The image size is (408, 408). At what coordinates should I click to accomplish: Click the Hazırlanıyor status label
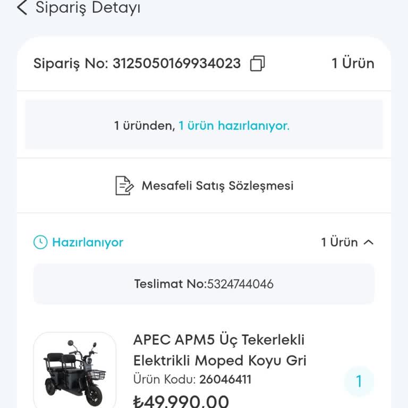[x=88, y=242]
